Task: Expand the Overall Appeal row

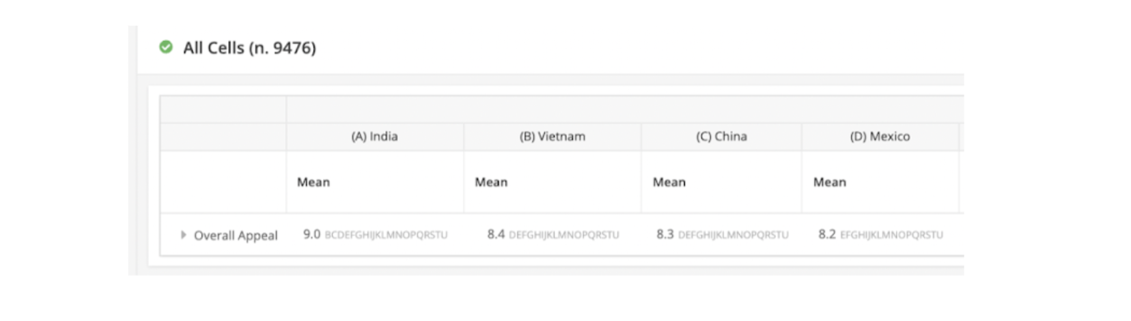Action: (183, 235)
